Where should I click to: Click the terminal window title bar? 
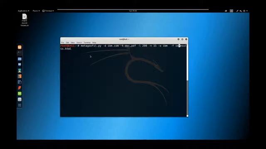tap(124, 39)
